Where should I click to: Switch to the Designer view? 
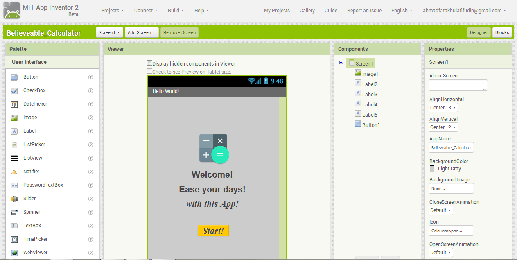click(x=479, y=32)
